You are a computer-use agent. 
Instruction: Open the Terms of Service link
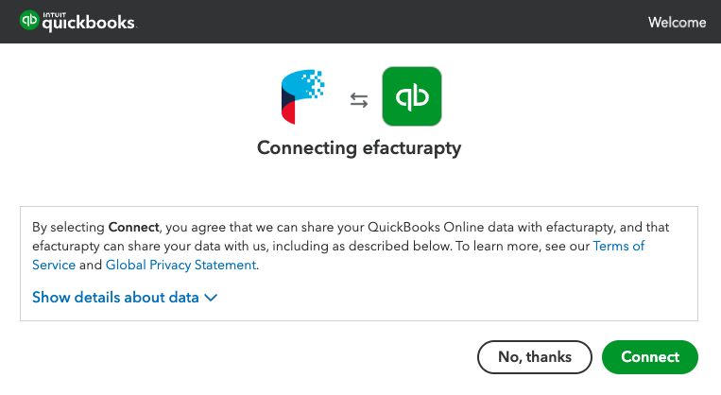click(x=618, y=246)
